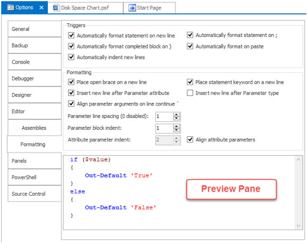Toggle Insert new line after Parameter attribute
The image size is (307, 243).
[x=71, y=93]
